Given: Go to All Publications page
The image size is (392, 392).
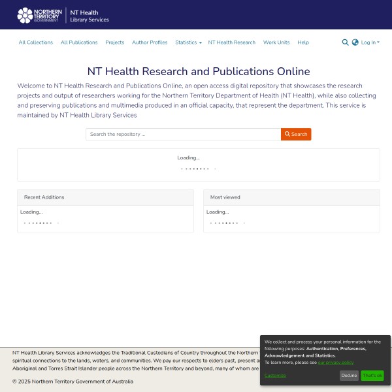Looking at the screenshot, I should click(x=79, y=42).
